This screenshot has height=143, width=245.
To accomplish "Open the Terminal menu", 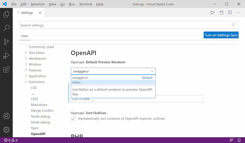I will (x=85, y=4).
